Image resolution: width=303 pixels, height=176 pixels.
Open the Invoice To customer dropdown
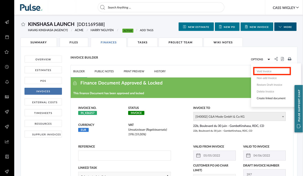pyautogui.click(x=239, y=116)
